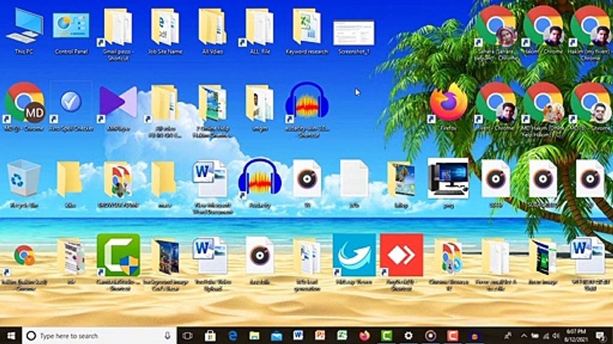
Task: Open the Mail app from the taskbar
Action: coord(276,336)
